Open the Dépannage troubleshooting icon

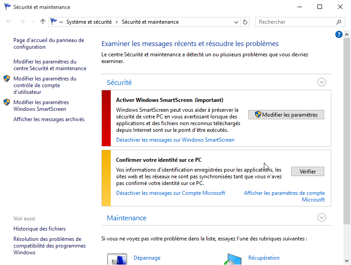117,259
